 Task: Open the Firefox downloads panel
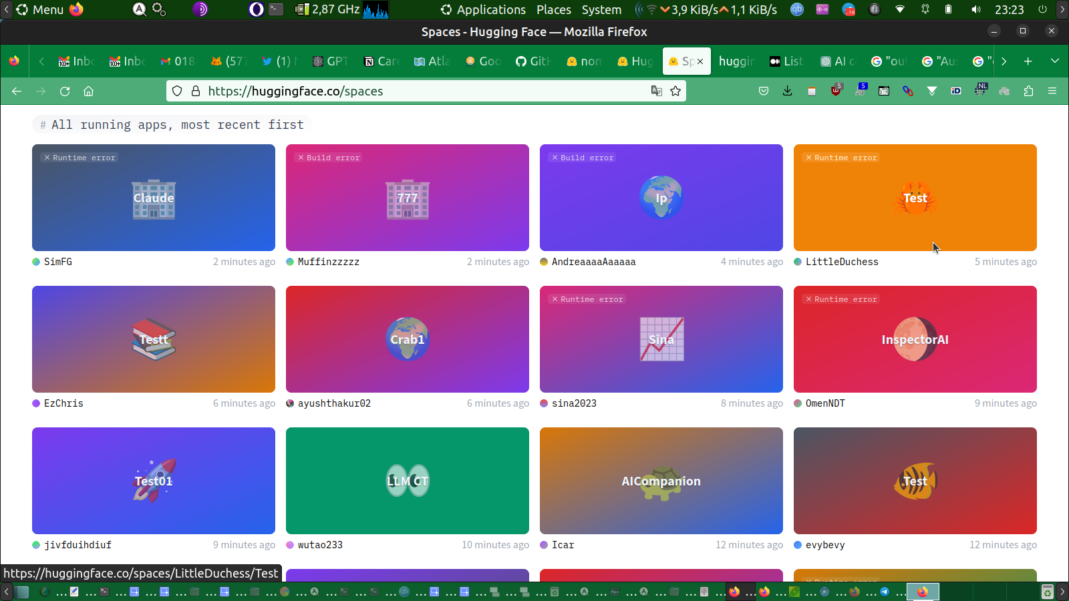(x=788, y=91)
